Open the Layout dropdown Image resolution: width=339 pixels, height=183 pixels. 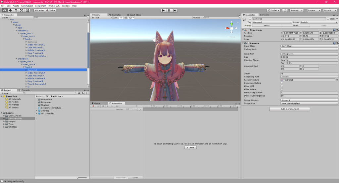pyautogui.click(x=330, y=10)
